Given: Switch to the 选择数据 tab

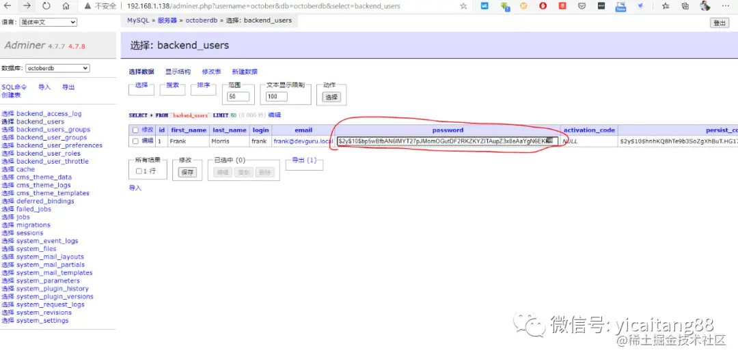Looking at the screenshot, I should 141,72.
